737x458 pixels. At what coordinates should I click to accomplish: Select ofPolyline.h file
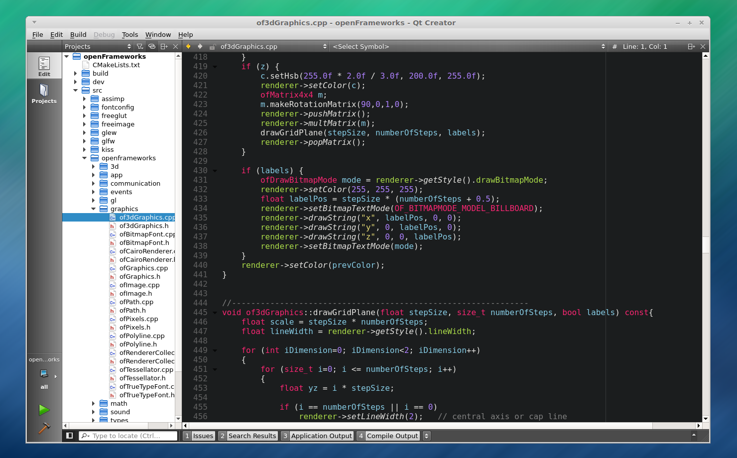coord(138,344)
